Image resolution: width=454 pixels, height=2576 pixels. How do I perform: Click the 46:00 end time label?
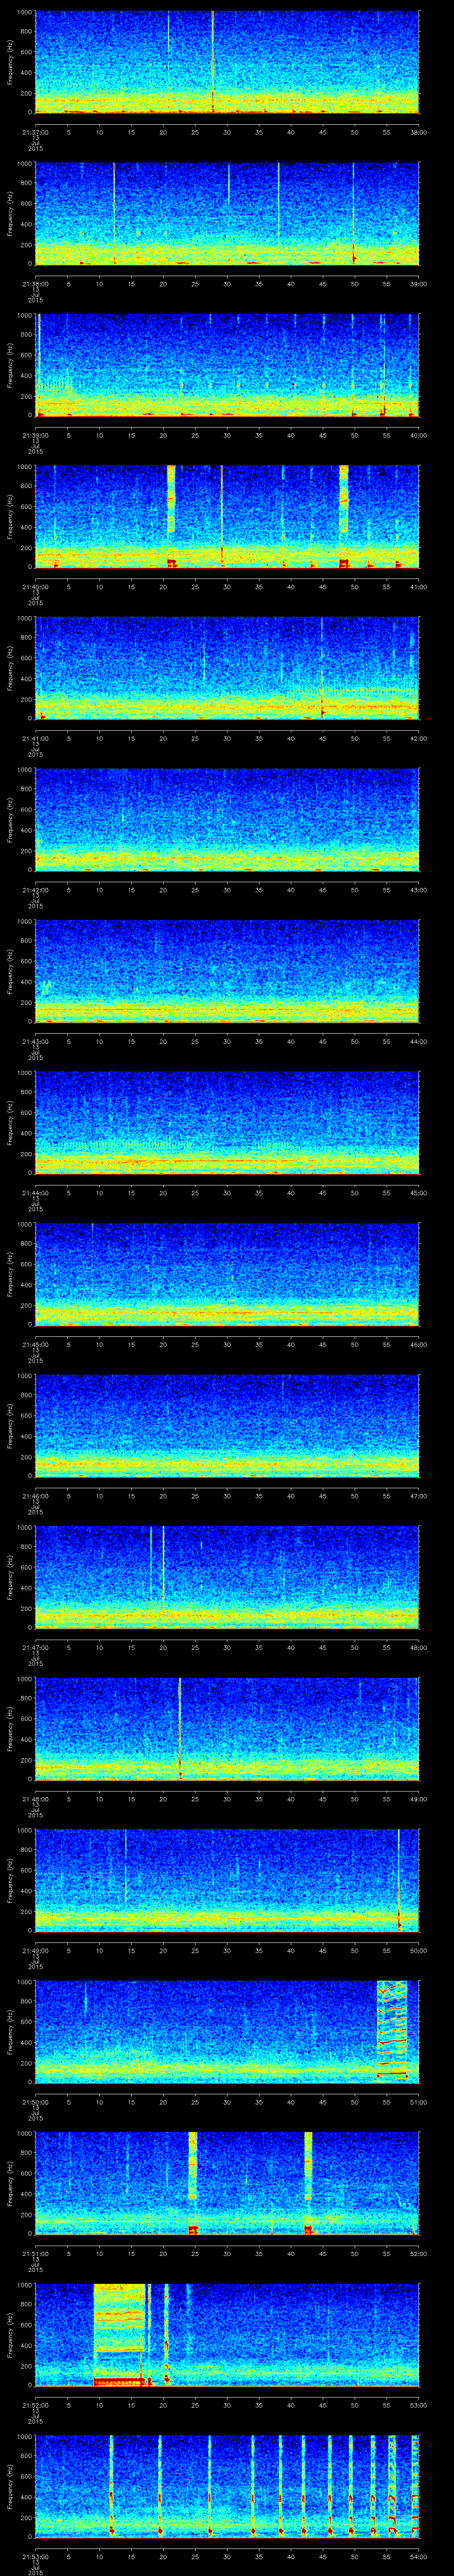pyautogui.click(x=419, y=1344)
